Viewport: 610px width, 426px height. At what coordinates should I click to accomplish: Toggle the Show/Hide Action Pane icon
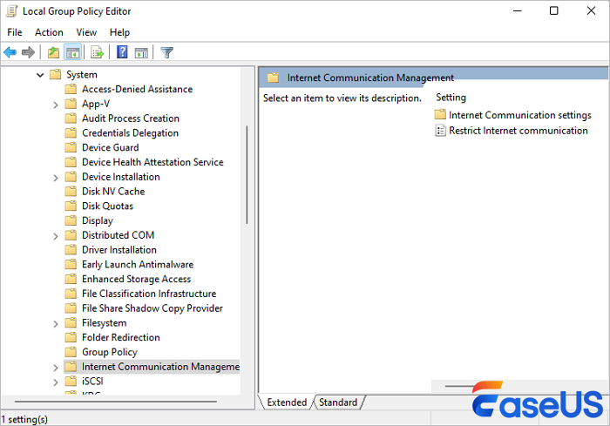(141, 52)
